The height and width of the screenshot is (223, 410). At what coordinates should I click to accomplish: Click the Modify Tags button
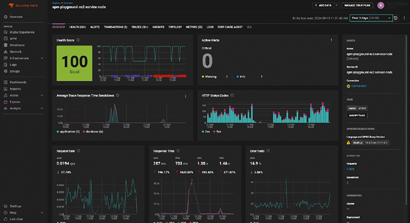(x=357, y=115)
